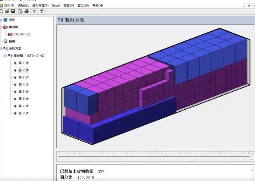The height and width of the screenshot is (181, 255).
Task: Select 第 6 步 in the tree
Action: tap(23, 99)
